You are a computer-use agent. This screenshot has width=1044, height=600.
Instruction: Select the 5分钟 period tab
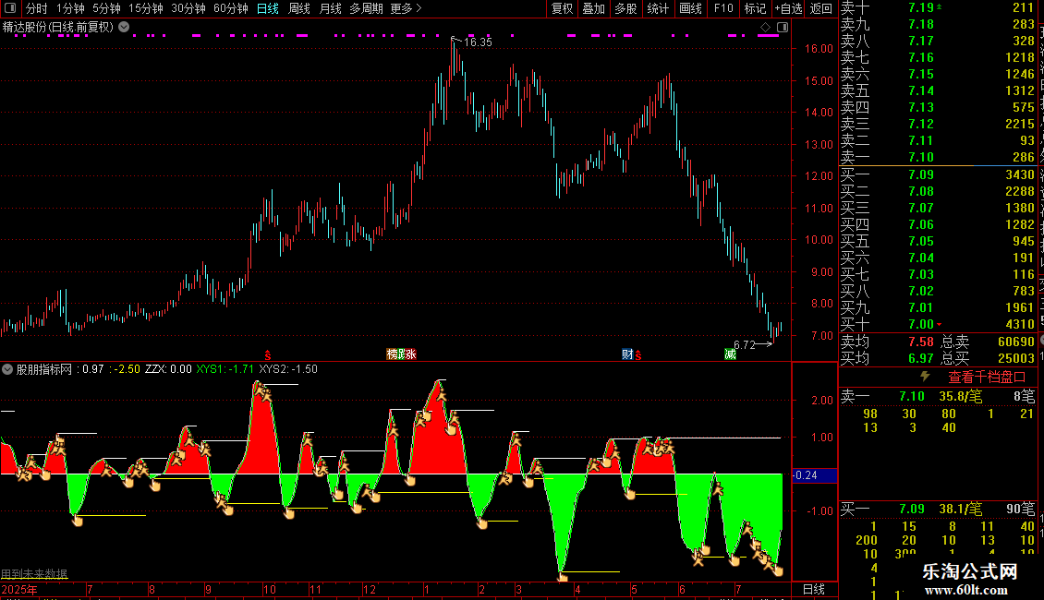[106, 8]
